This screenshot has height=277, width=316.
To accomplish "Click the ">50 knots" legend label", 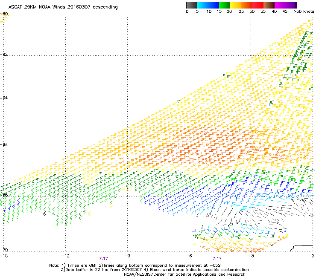I will [x=304, y=11].
